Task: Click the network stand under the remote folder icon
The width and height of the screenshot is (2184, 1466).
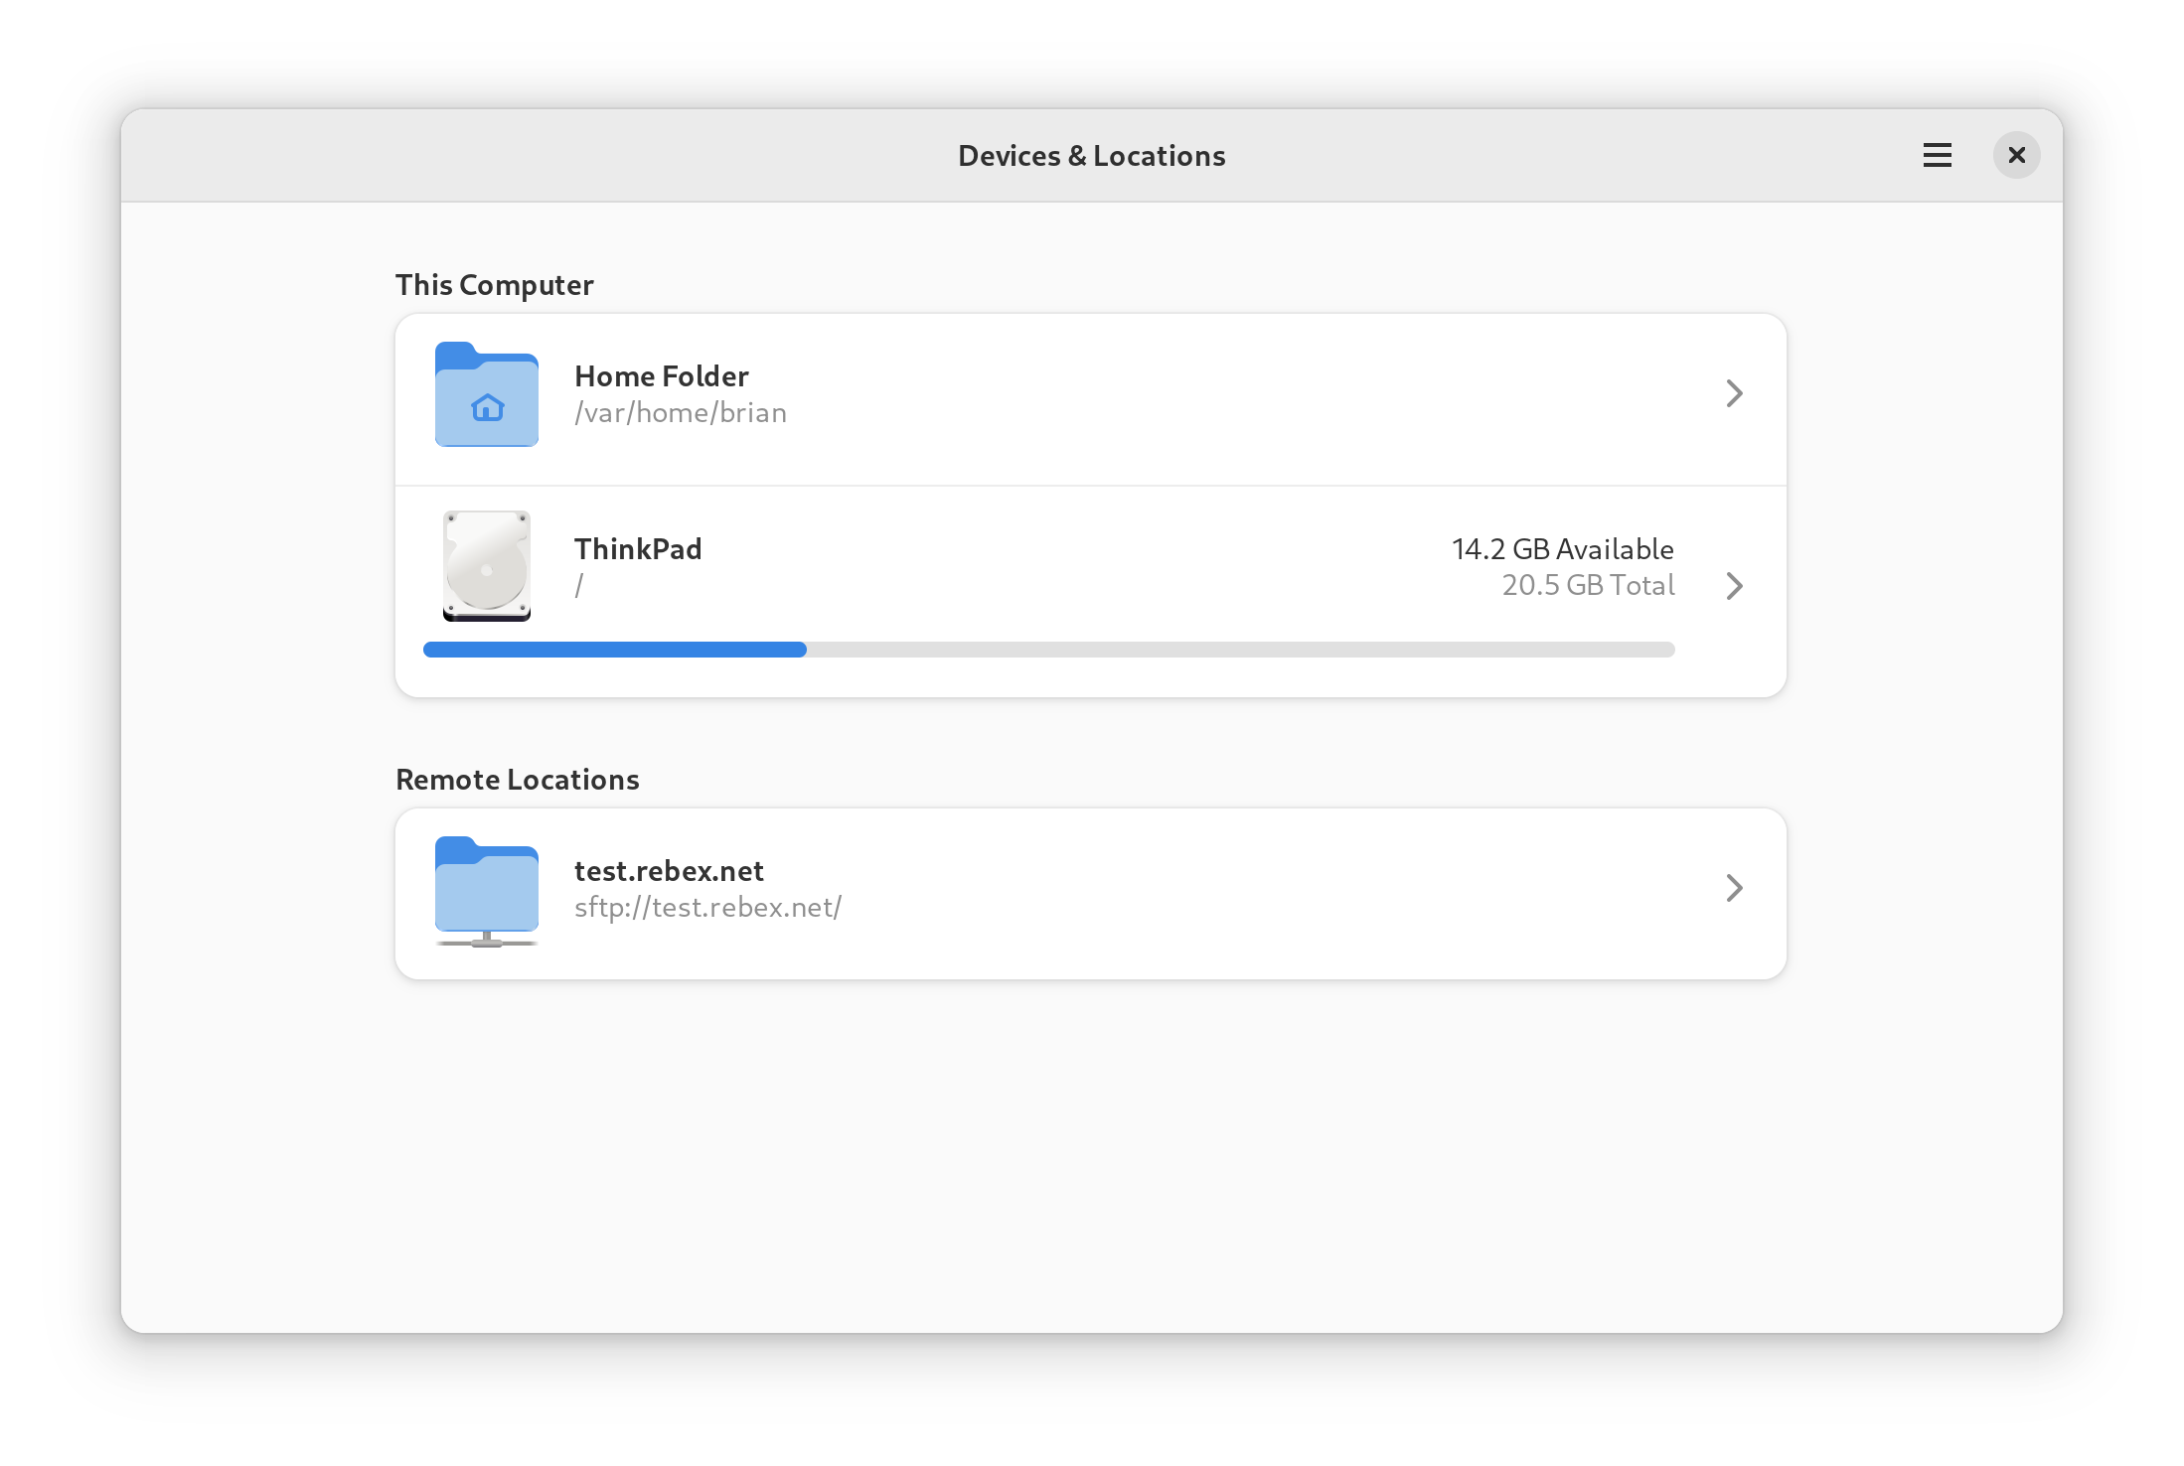Action: point(486,938)
